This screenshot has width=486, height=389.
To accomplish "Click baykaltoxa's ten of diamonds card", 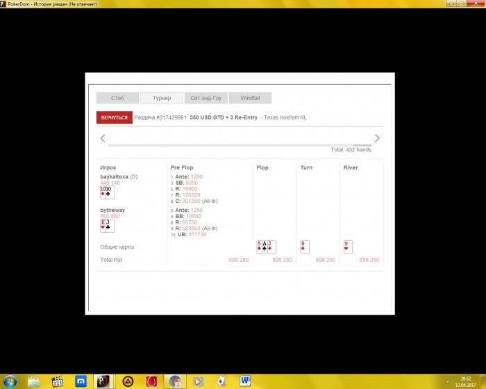I will point(103,192).
